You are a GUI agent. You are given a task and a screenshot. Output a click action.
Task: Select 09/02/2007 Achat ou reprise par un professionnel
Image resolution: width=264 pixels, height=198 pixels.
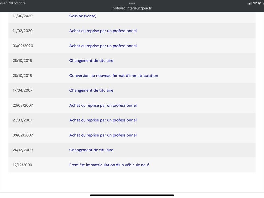[x=132, y=135]
